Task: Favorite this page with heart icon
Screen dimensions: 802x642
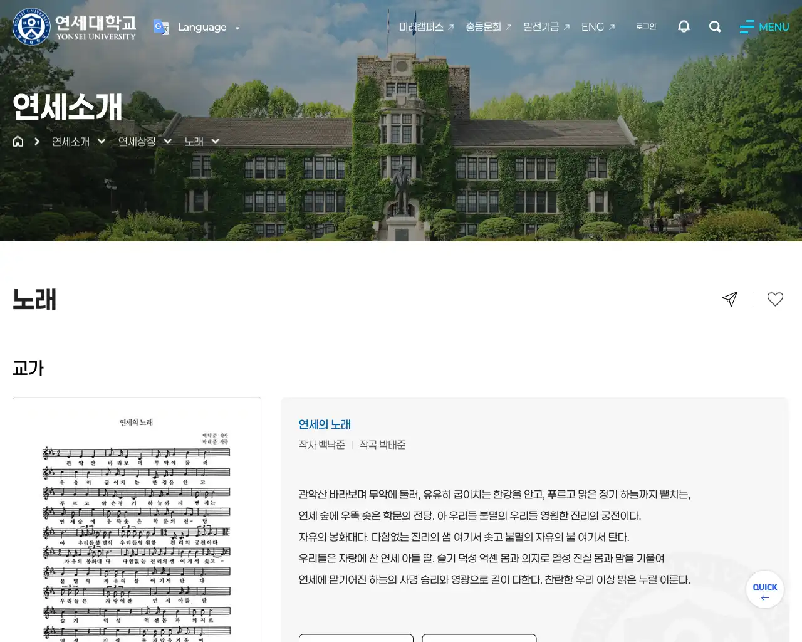Action: pyautogui.click(x=775, y=299)
